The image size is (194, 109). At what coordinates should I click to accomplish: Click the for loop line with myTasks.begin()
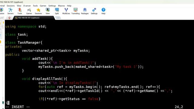(99, 87)
